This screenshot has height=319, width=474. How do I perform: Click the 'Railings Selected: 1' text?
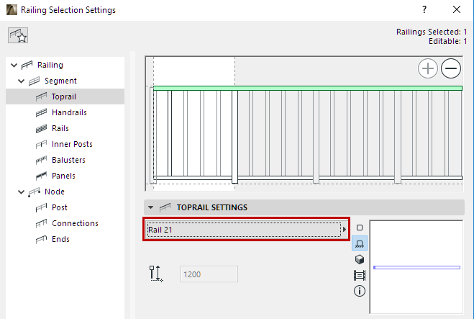(x=432, y=32)
